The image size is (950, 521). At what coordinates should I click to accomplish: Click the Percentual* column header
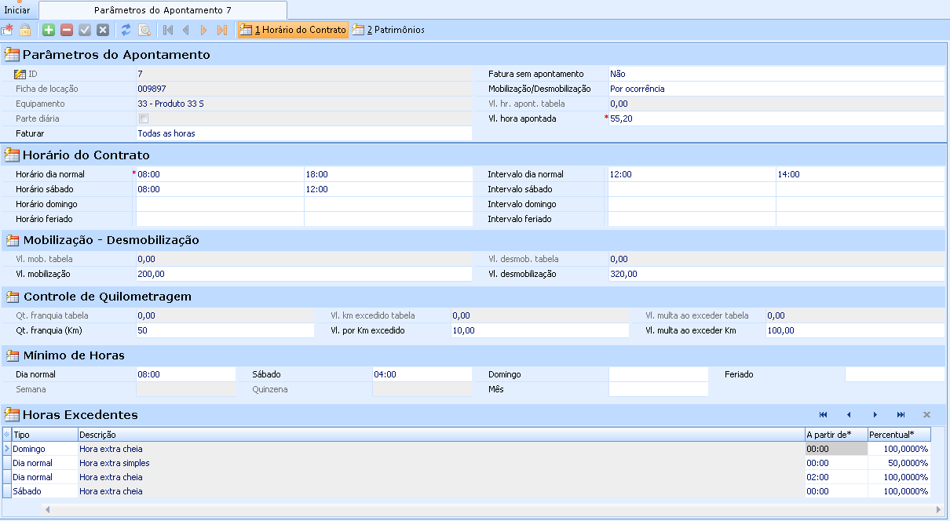click(x=899, y=435)
